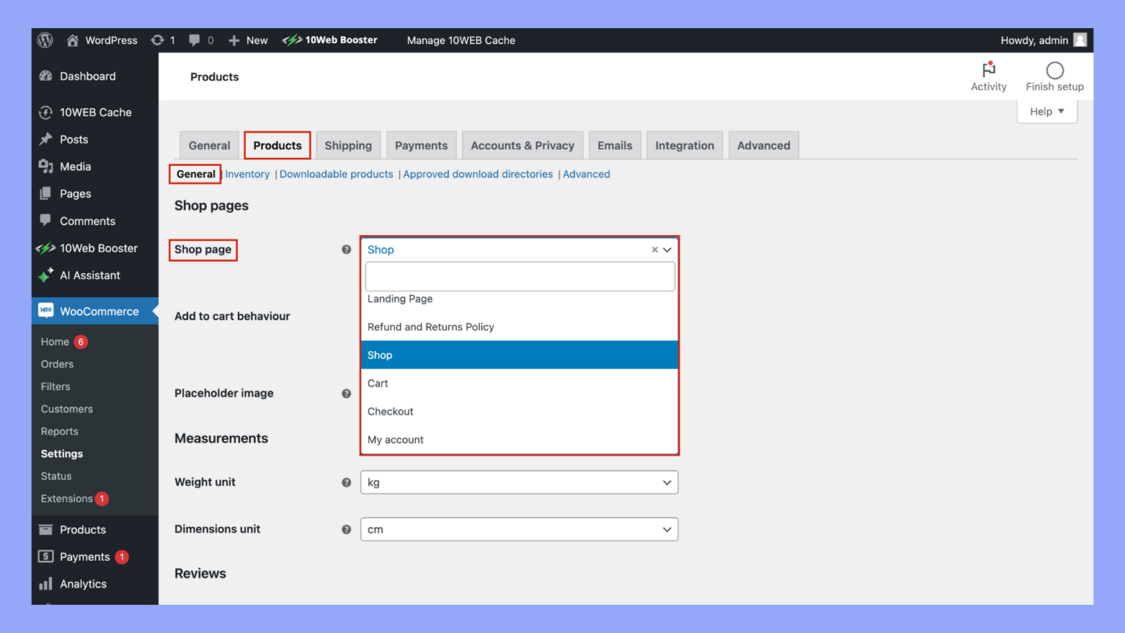Select Cart from the Shop page options
Viewport: 1125px width, 633px height.
click(x=378, y=383)
